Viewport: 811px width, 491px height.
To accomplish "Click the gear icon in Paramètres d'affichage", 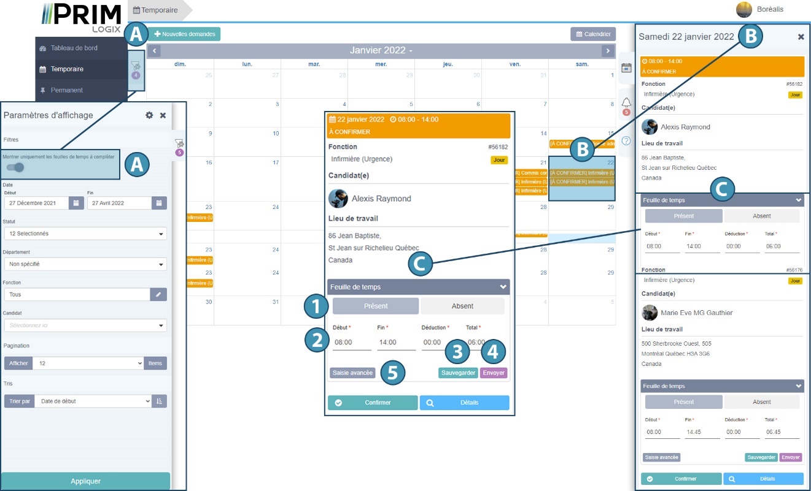I will pyautogui.click(x=149, y=115).
